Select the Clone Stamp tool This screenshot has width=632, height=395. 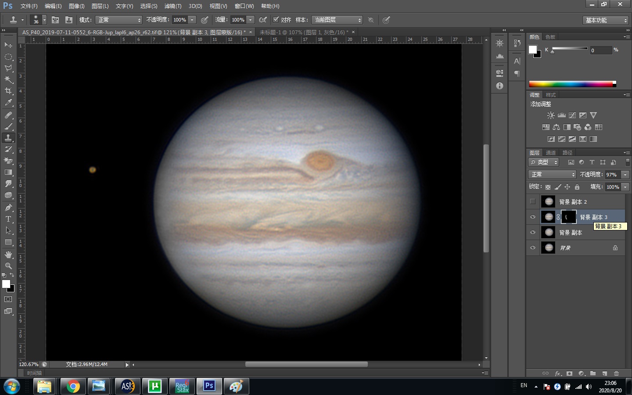click(x=8, y=138)
